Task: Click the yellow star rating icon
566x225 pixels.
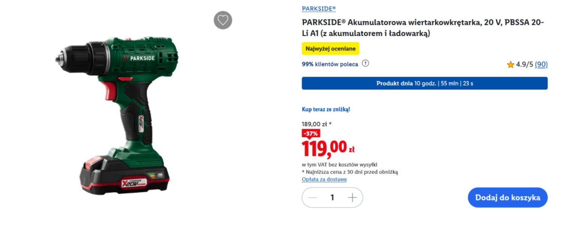Action: pos(511,65)
